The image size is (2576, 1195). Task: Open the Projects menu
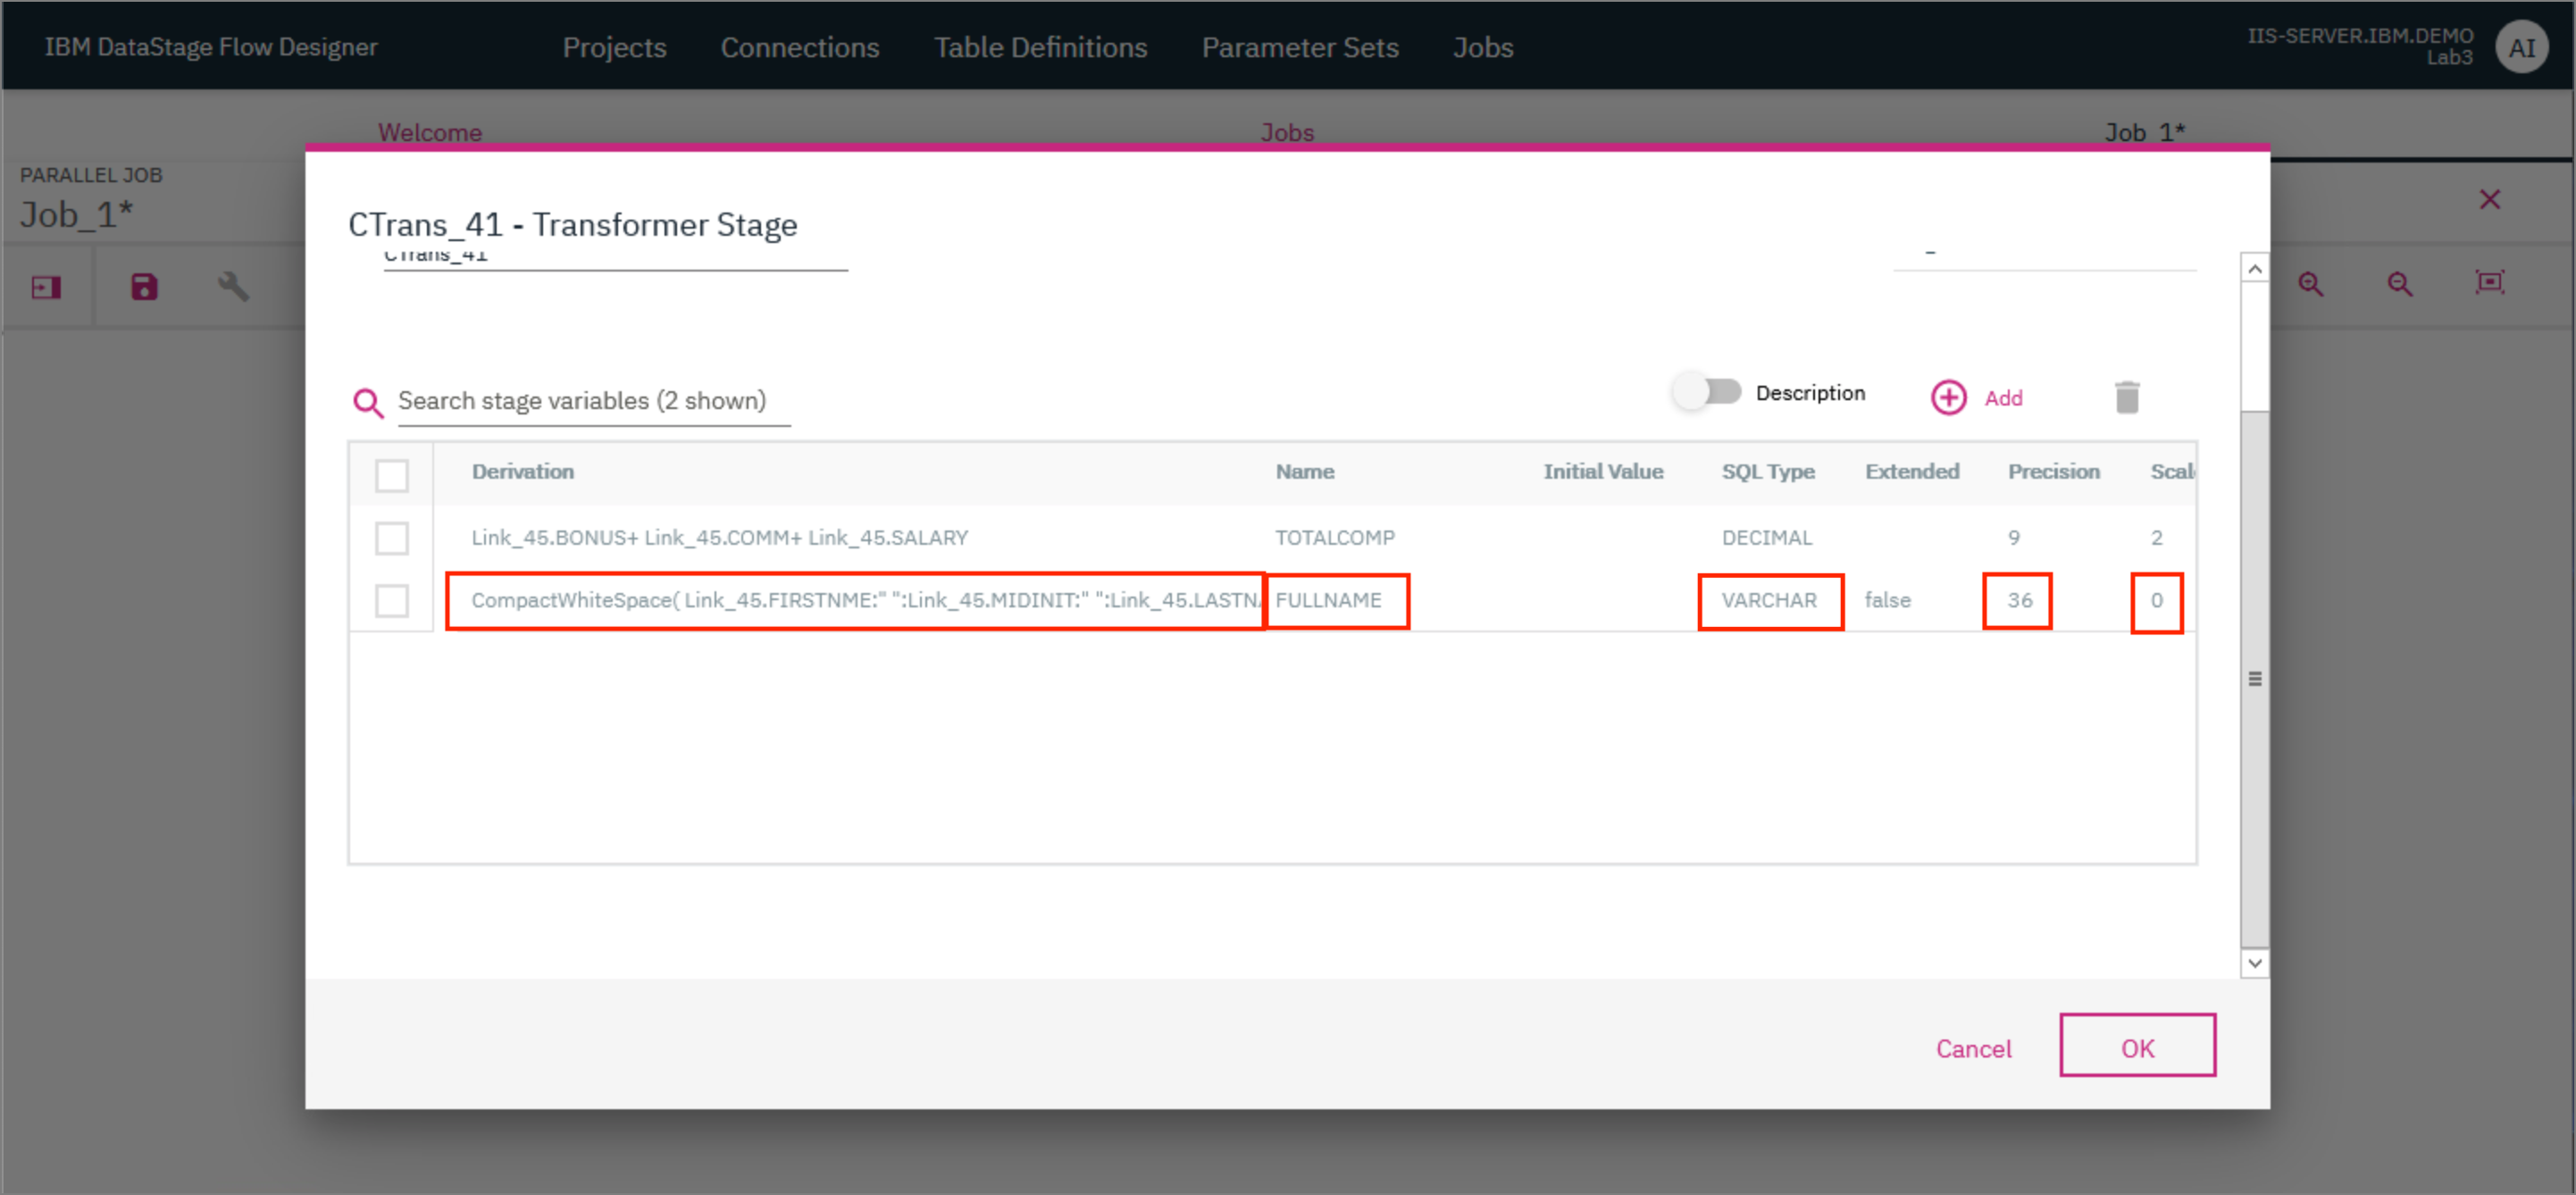614,47
